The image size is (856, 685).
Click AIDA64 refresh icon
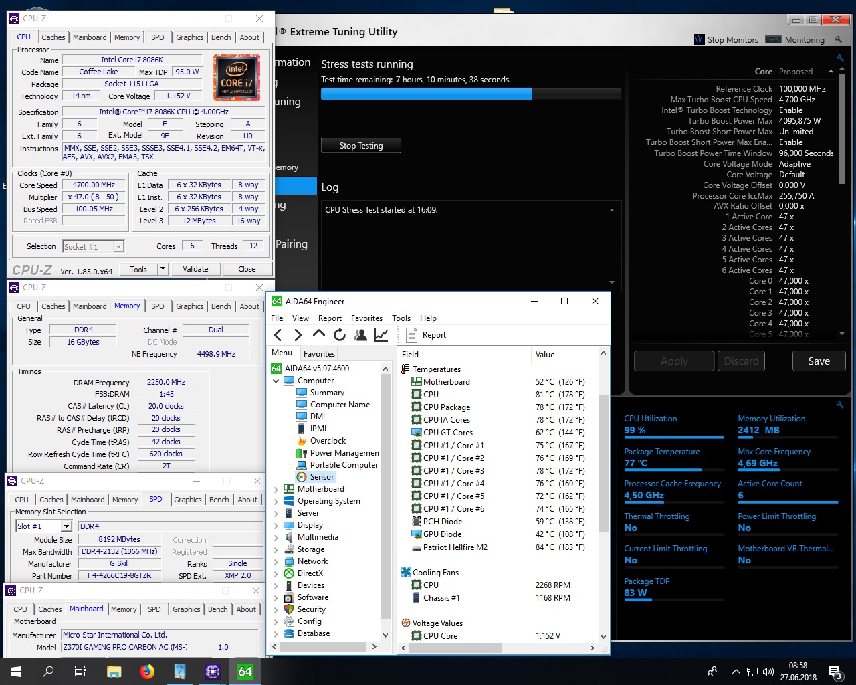click(340, 335)
